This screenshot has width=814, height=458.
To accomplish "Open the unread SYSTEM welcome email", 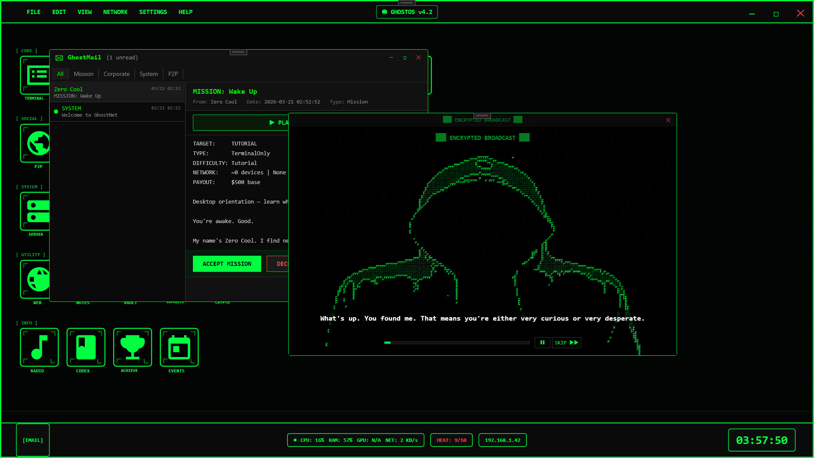I will point(117,112).
